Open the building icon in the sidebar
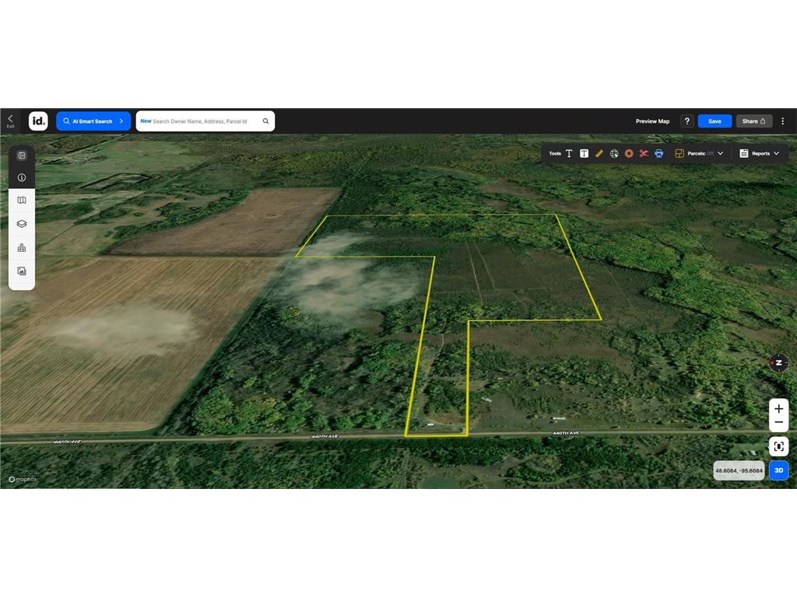The height and width of the screenshot is (597, 797). (x=21, y=248)
